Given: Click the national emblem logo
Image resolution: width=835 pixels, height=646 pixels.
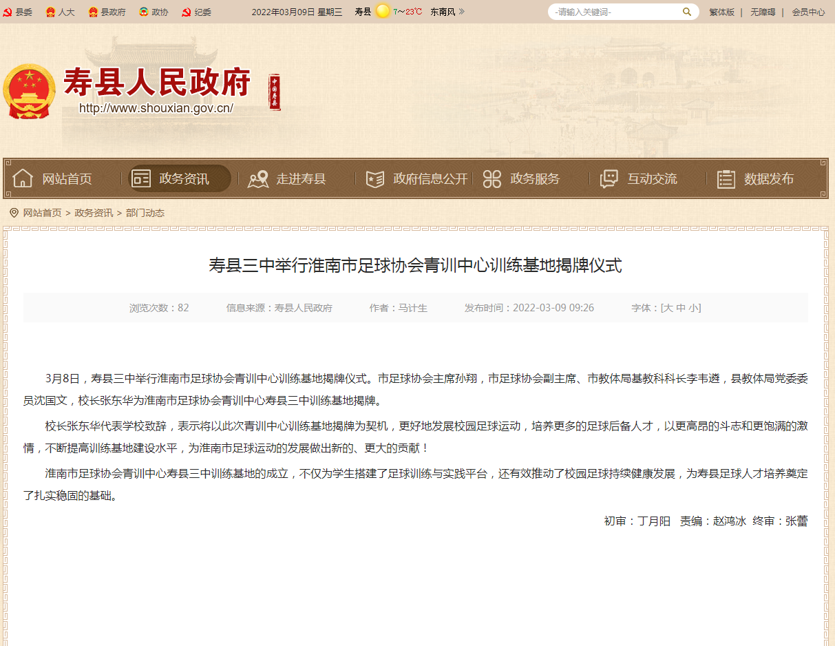Looking at the screenshot, I should pos(30,89).
